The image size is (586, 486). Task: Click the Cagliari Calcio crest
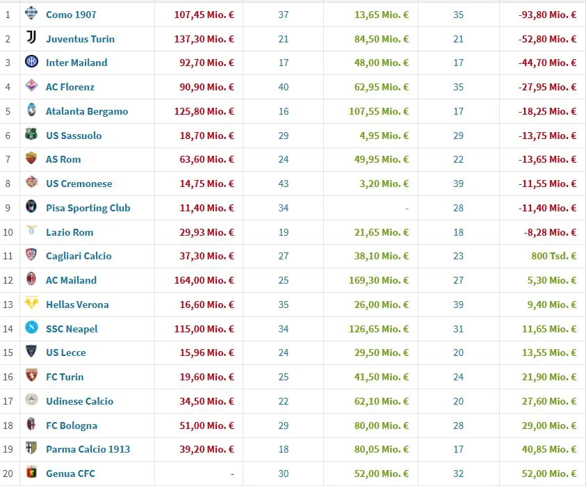coord(31,254)
